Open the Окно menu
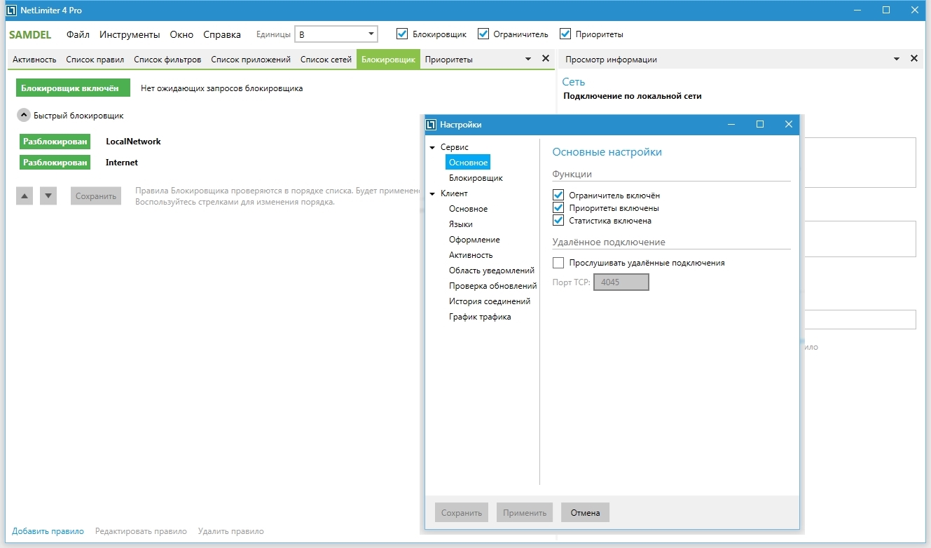The width and height of the screenshot is (931, 548). [x=181, y=34]
